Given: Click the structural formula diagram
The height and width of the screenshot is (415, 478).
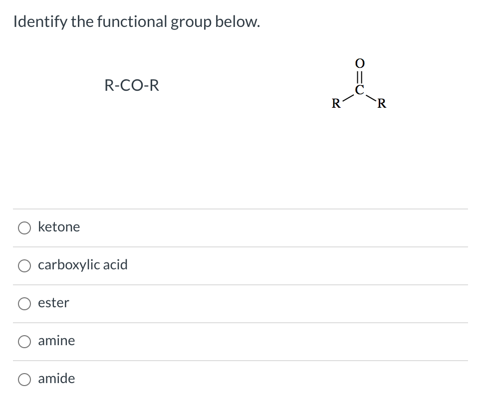Looking at the screenshot, I should coord(359,85).
